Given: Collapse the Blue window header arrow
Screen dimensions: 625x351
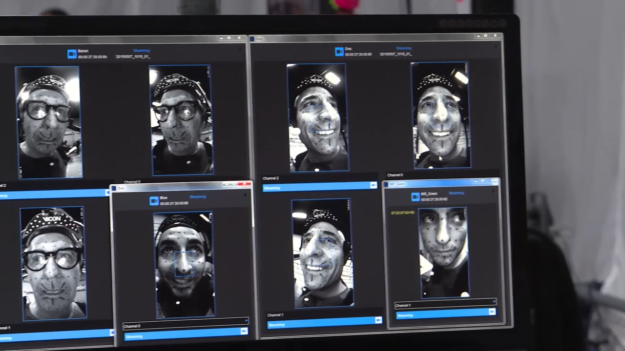Looking at the screenshot, I should 246,195.
